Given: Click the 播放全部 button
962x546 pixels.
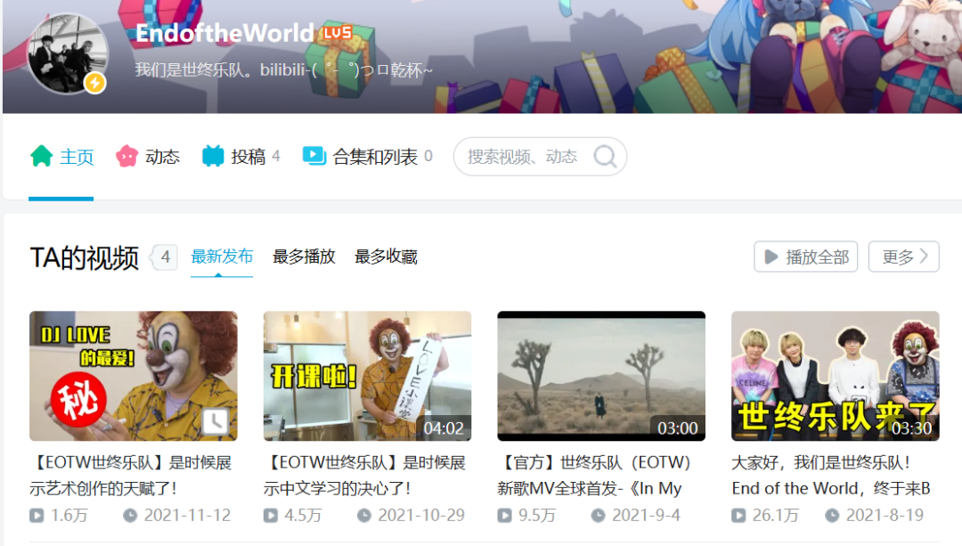Looking at the screenshot, I should tap(805, 257).
